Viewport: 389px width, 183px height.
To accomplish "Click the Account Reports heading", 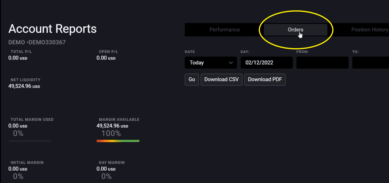I will (x=53, y=29).
